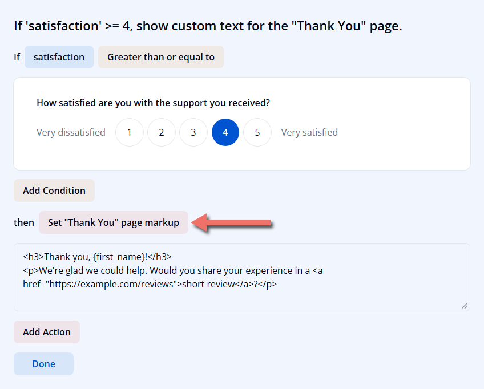Viewport: 484px width, 389px height.
Task: Click the 'If' label before satisfaction
Action: 17,57
